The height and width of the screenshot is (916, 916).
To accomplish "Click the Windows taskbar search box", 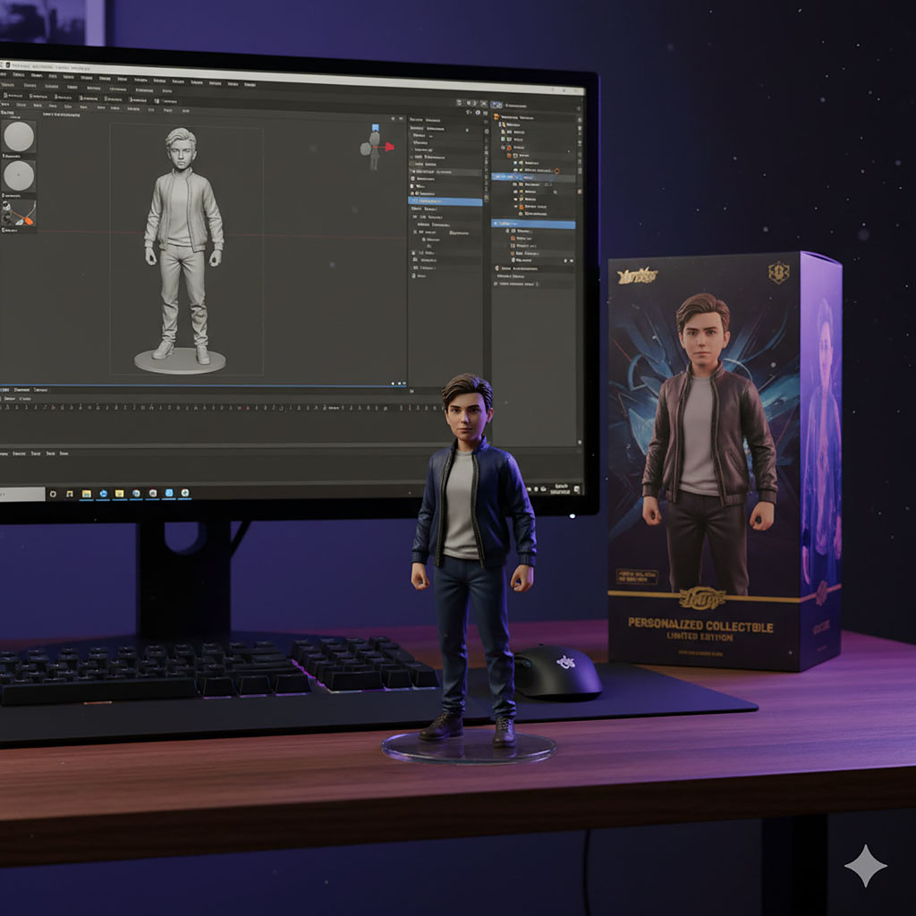I will click(21, 494).
